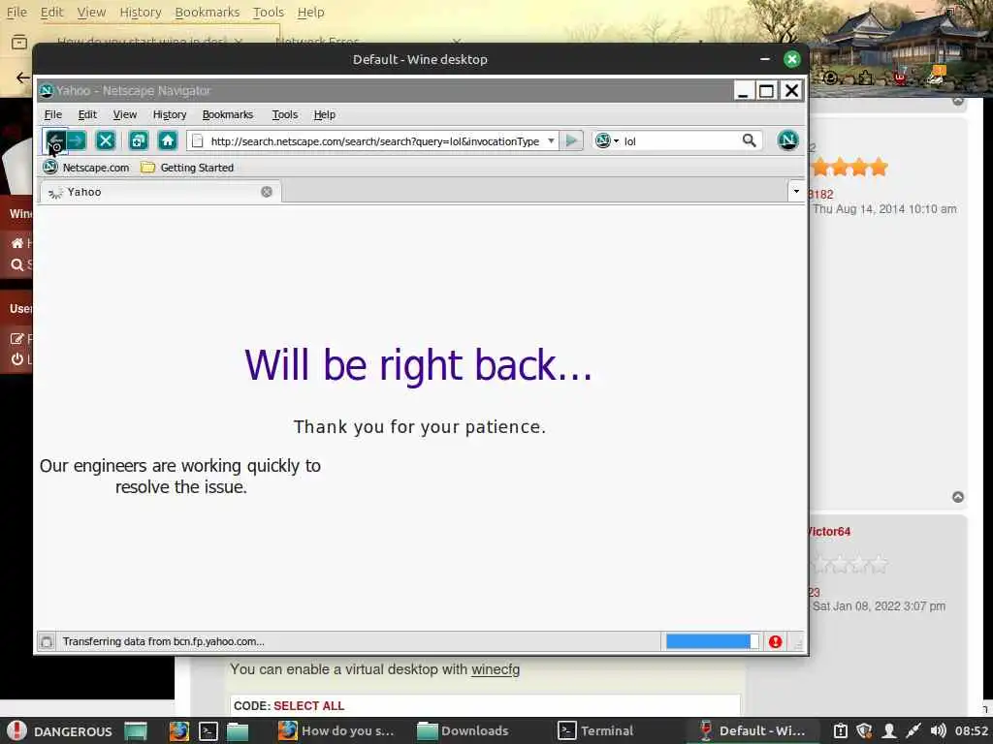Click Firefox sidebar icon in background tab bar
Viewport: 993px width, 744px height.
coord(19,43)
